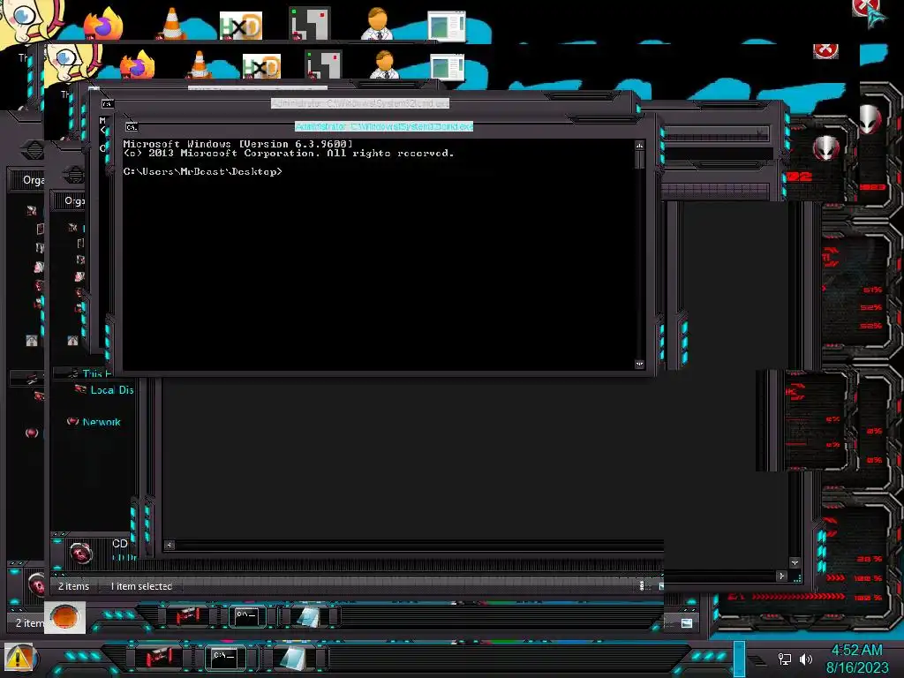Click cmd window scrollbar down arrow

(639, 364)
